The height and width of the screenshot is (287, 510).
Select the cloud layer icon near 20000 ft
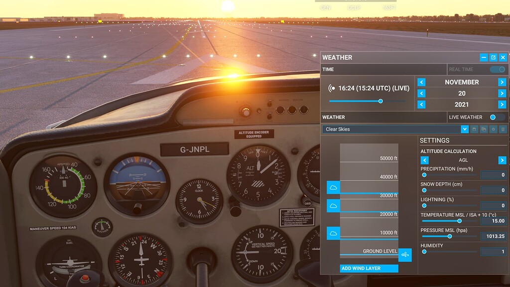333,205
